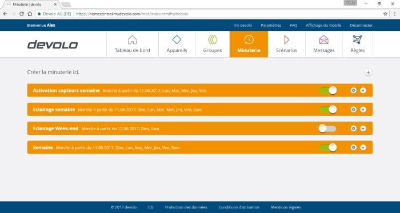Open Protection des données footer link
The image size is (400, 213).
186,207
